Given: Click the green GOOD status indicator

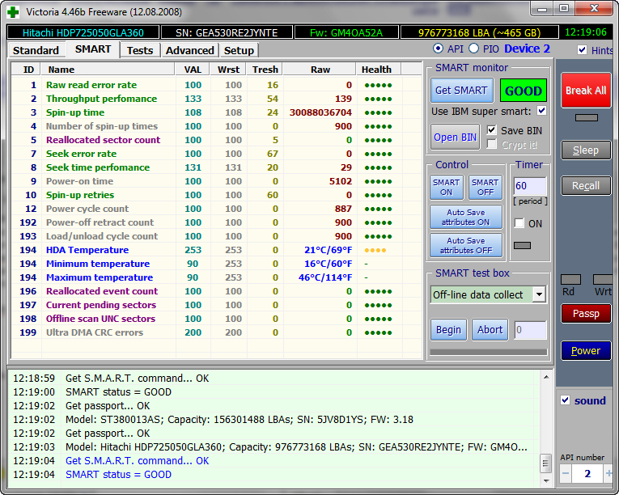Looking at the screenshot, I should point(523,91).
